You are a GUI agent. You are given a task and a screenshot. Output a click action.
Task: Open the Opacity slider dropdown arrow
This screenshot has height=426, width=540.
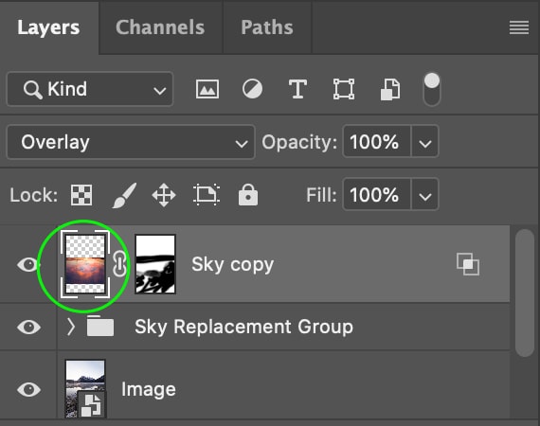(x=425, y=142)
